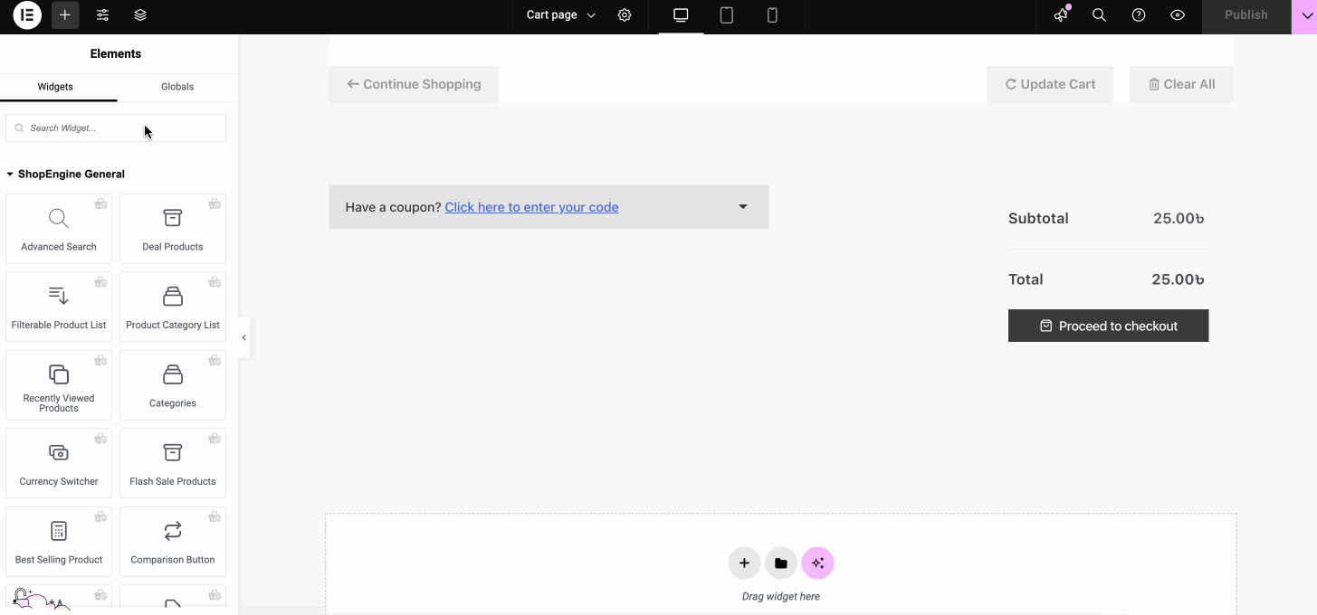
Task: Open the Elementor logo menu
Action: point(27,15)
